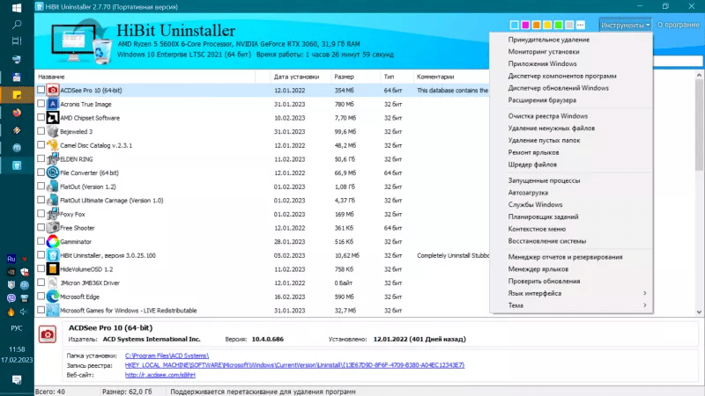Click the Firefox icon in taskbar
The height and width of the screenshot is (396, 705).
click(x=17, y=113)
